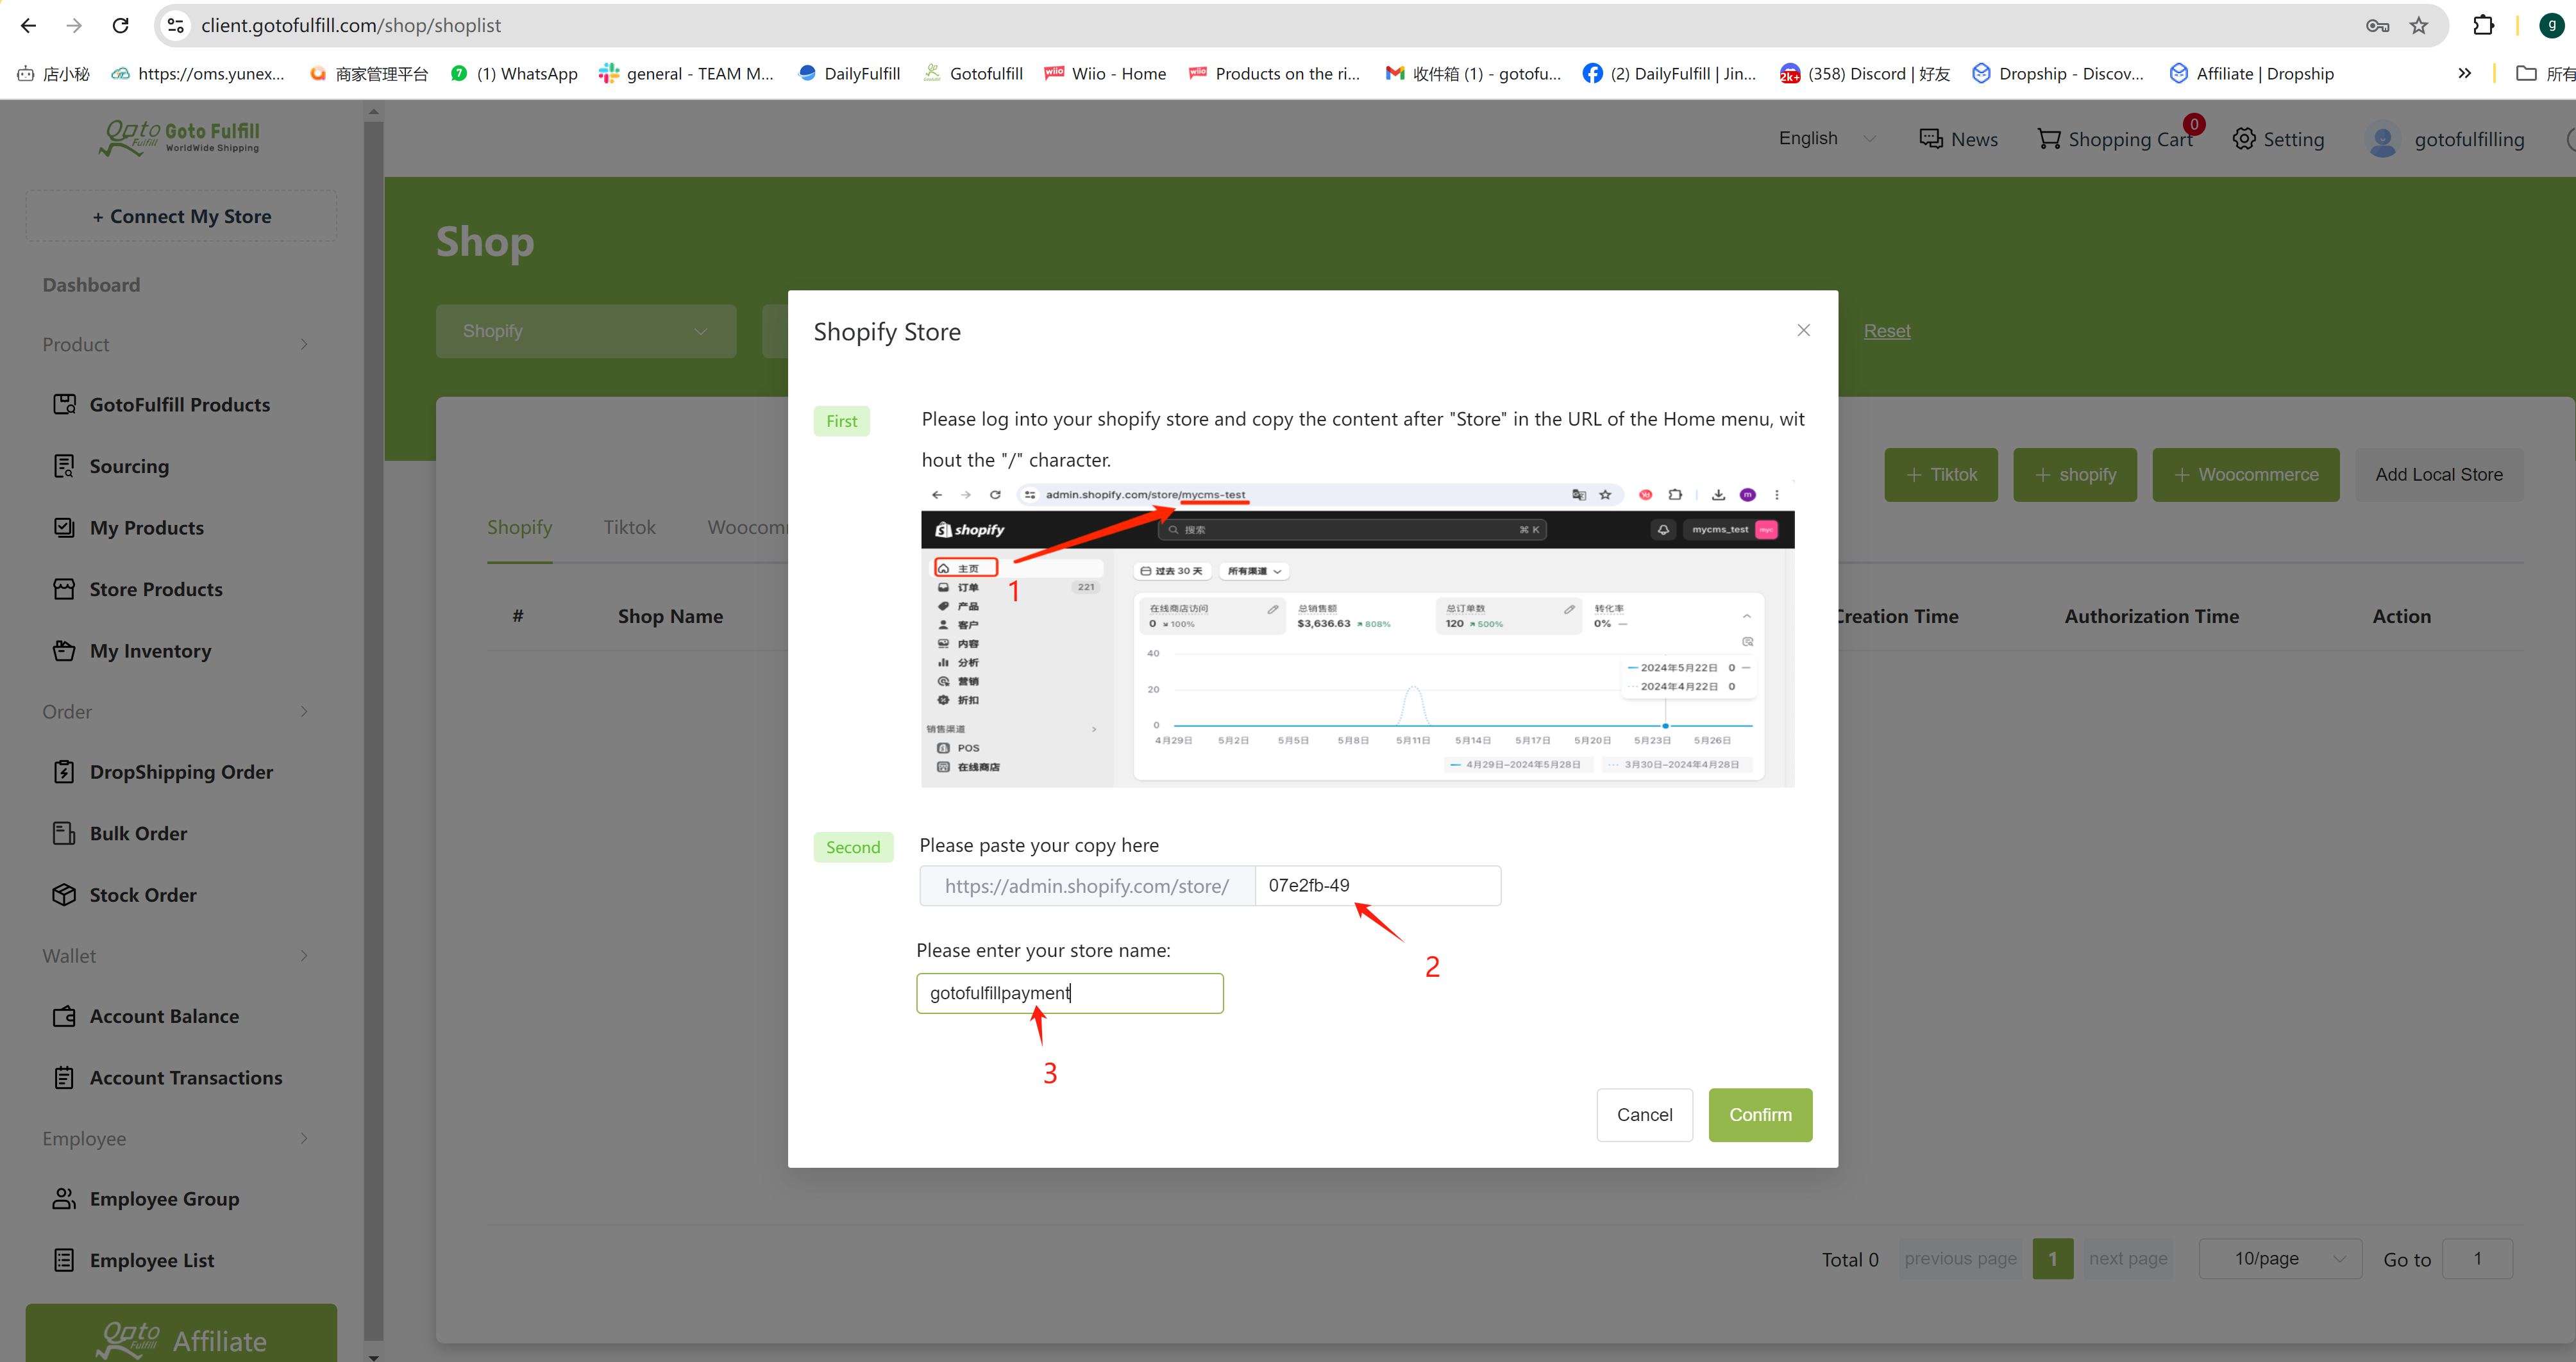Click the Go to page number field
The width and height of the screenshot is (2576, 1362).
pos(2477,1258)
